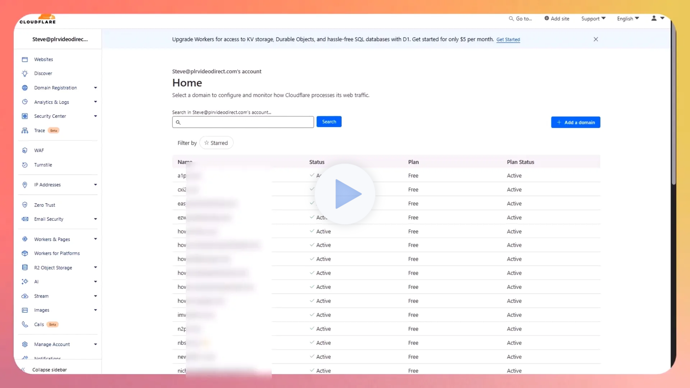Click the Security Center icon
Screen dimensions: 690x388
25,116
